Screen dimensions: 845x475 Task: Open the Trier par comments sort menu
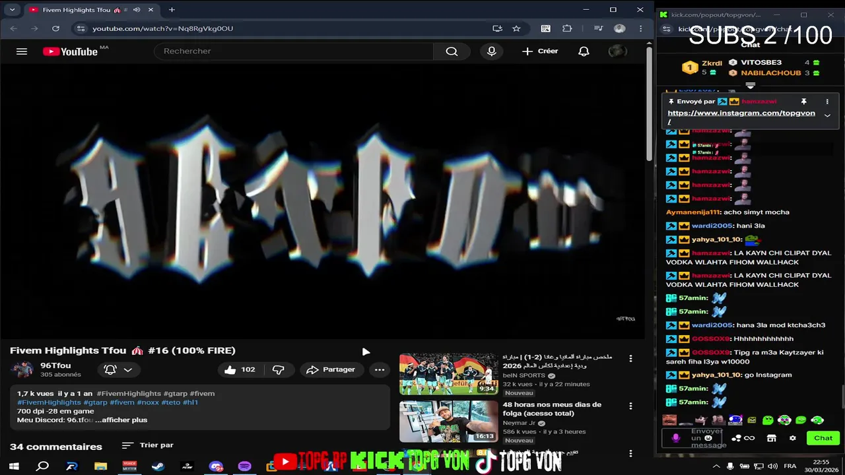coord(148,445)
